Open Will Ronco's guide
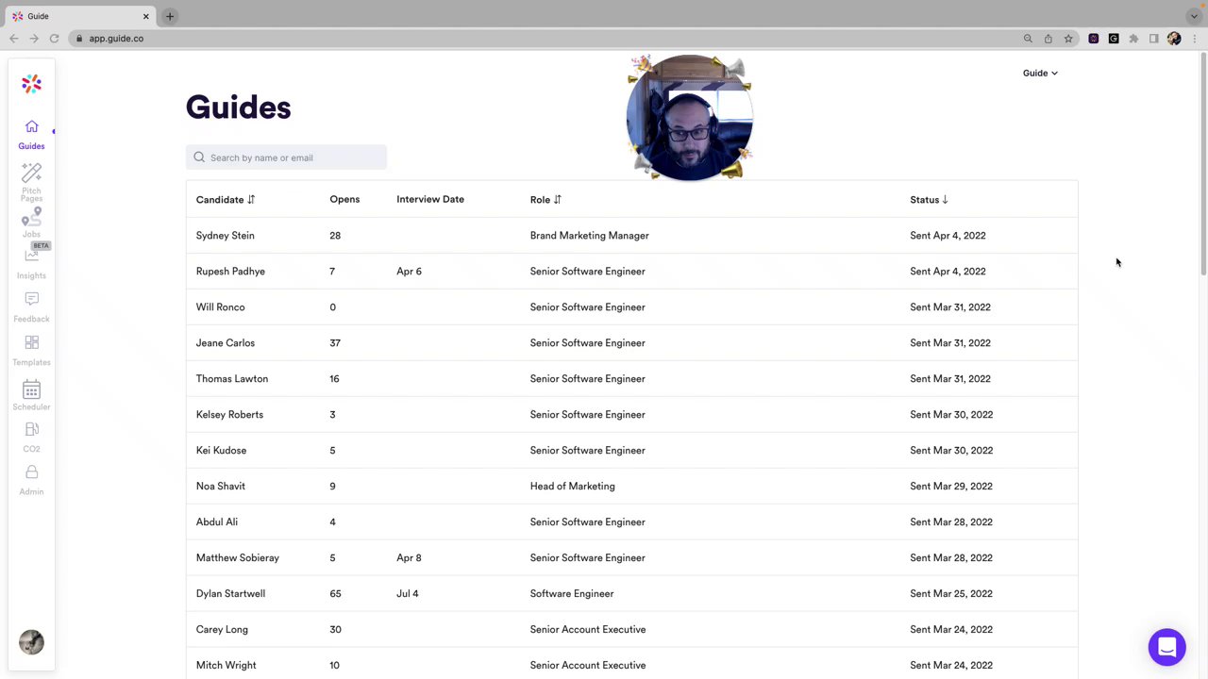Screen dimensions: 1208x679 pos(631,307)
